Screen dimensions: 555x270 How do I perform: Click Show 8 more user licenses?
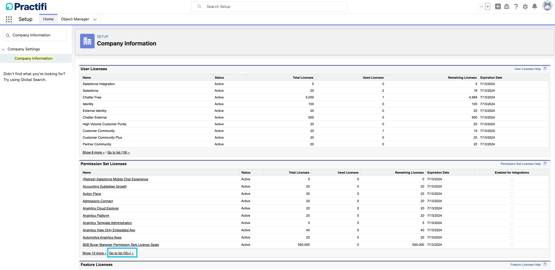click(93, 152)
